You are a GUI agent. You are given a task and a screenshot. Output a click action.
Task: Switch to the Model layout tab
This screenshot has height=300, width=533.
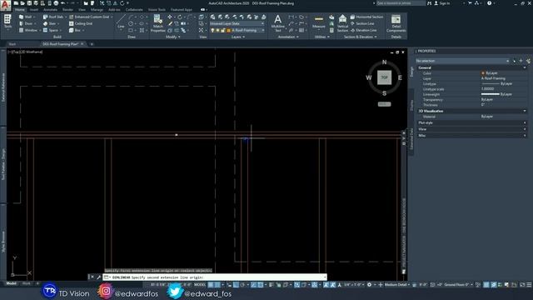click(11, 283)
